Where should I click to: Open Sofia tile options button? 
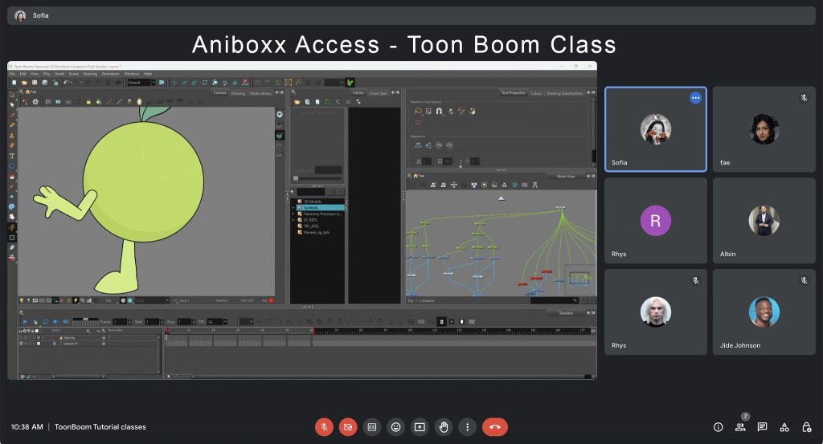pos(695,98)
